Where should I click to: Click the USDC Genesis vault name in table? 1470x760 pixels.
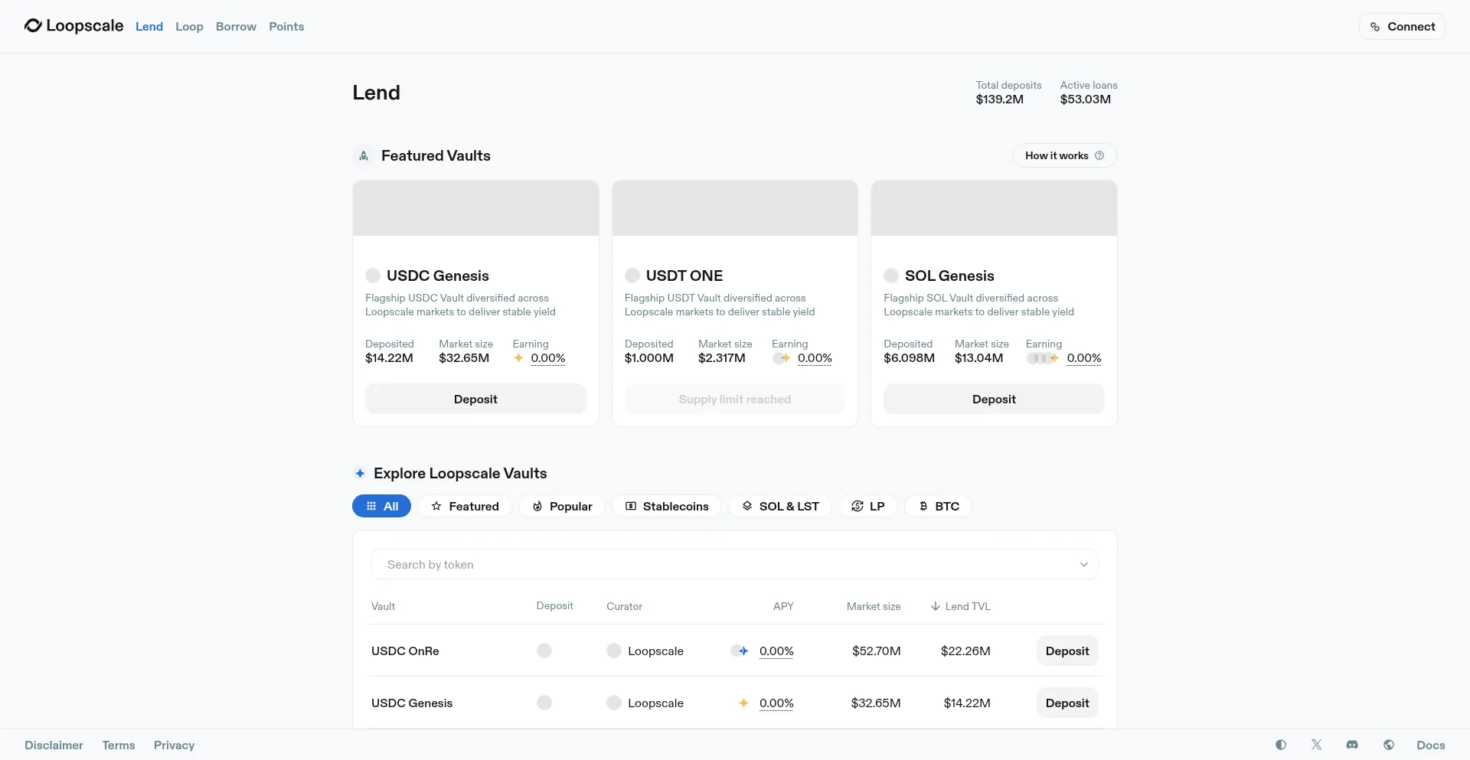coord(412,703)
